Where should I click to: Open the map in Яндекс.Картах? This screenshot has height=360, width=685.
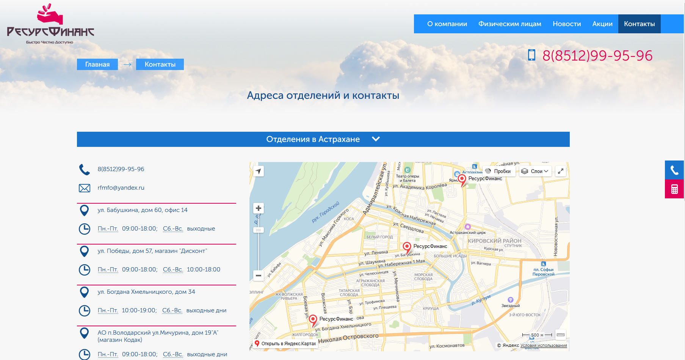pyautogui.click(x=285, y=344)
